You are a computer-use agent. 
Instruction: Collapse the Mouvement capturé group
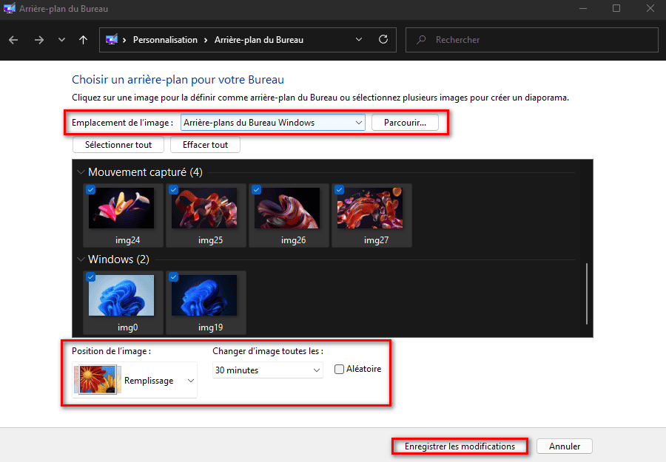click(81, 172)
